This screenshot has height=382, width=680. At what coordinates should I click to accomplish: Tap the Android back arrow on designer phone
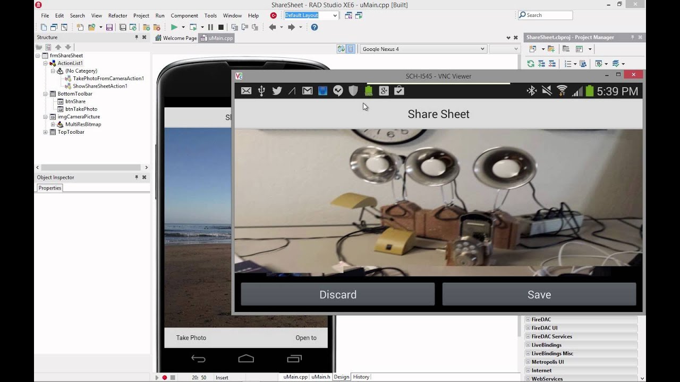pos(198,359)
